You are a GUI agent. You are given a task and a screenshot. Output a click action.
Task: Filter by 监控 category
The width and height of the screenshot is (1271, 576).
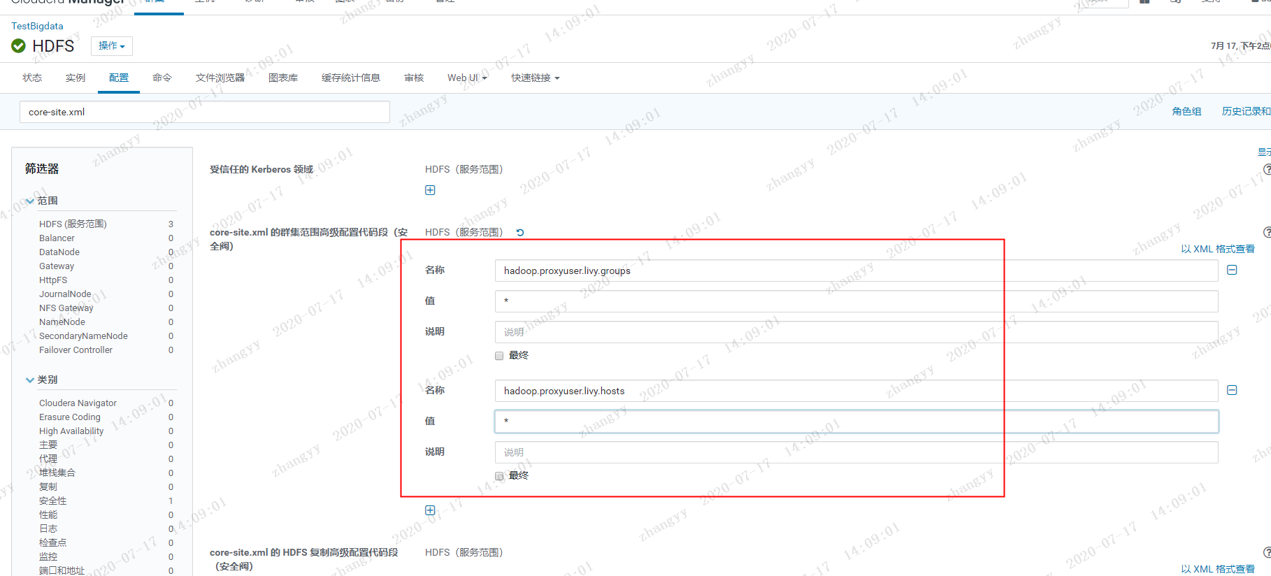(x=48, y=557)
